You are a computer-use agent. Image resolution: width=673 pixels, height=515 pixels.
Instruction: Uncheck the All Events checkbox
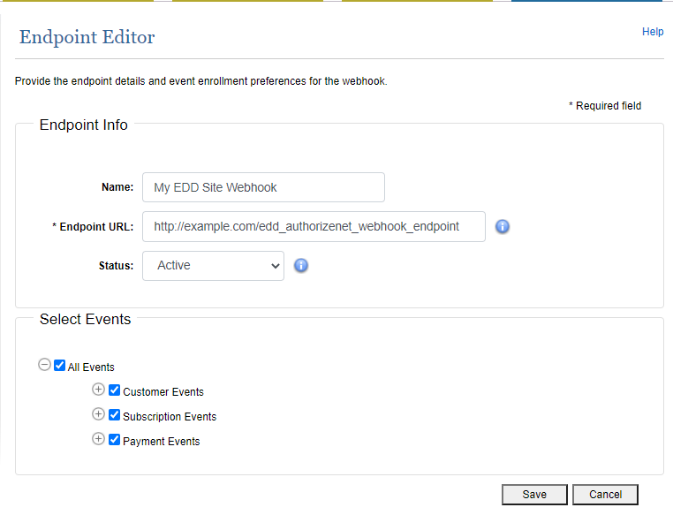pyautogui.click(x=60, y=366)
